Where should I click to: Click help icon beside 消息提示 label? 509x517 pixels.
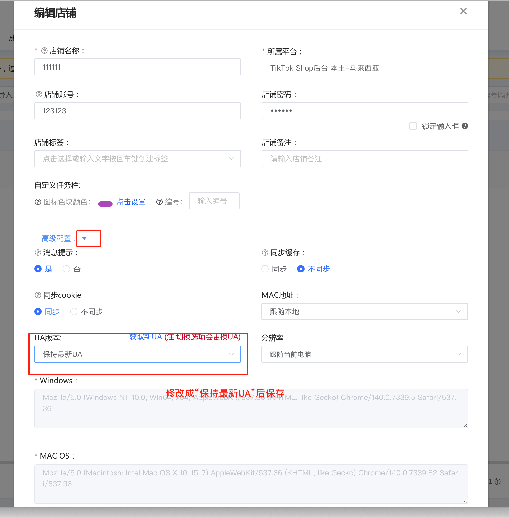[38, 253]
